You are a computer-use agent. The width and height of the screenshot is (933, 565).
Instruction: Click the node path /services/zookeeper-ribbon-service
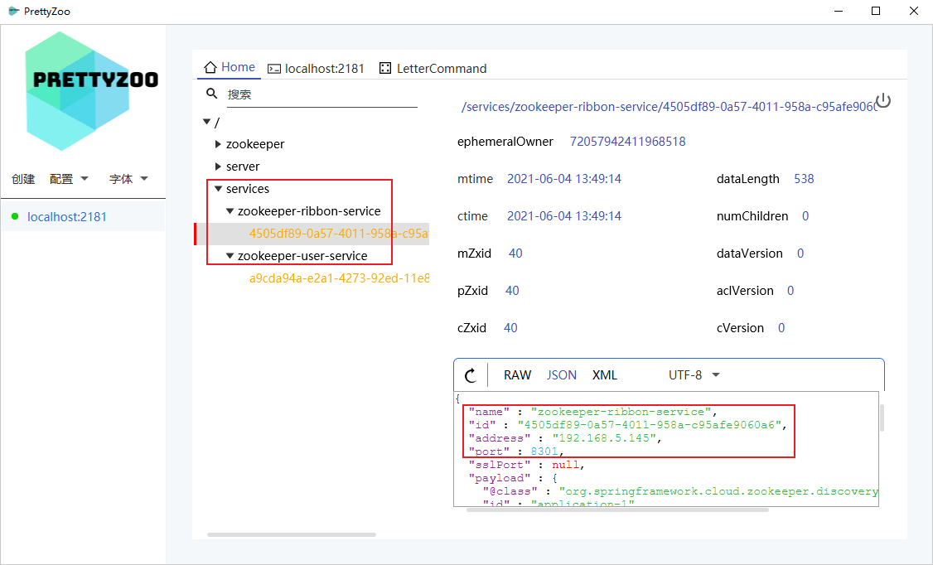click(670, 107)
